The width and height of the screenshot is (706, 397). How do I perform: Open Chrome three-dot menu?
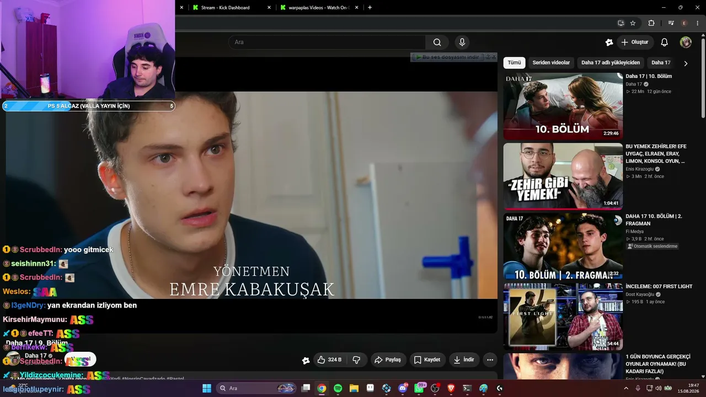click(697, 23)
